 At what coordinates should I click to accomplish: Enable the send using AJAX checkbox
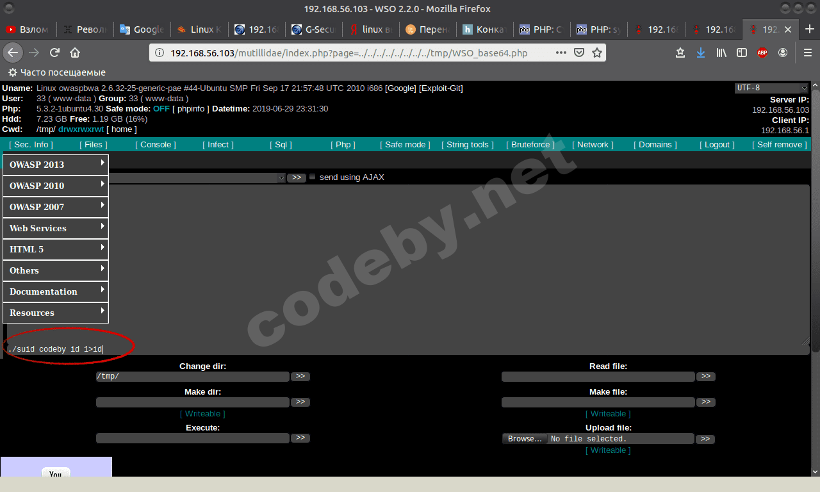click(313, 177)
